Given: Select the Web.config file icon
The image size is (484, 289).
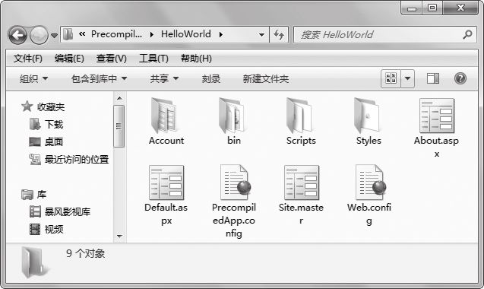Looking at the screenshot, I should pos(371,182).
